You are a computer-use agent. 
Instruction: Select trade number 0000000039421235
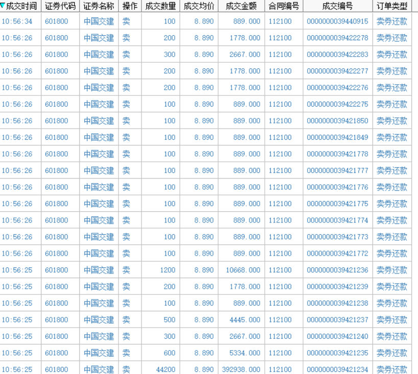pos(337,353)
